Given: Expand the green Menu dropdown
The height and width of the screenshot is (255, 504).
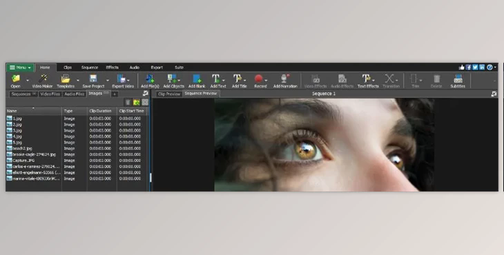Looking at the screenshot, I should click(x=20, y=68).
